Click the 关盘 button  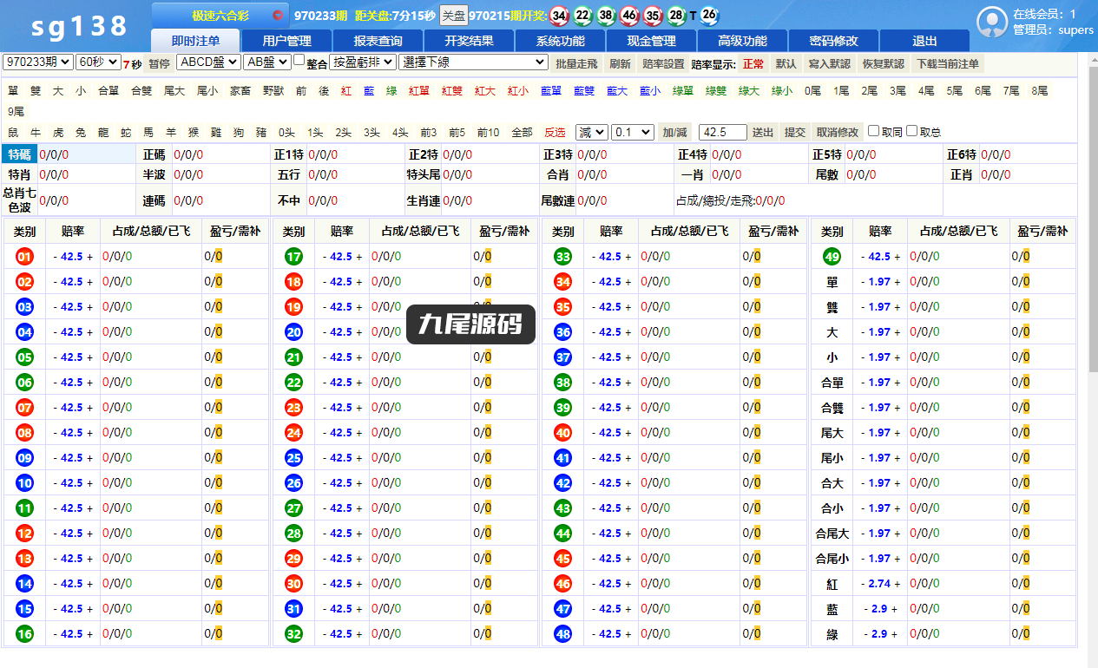pyautogui.click(x=453, y=16)
